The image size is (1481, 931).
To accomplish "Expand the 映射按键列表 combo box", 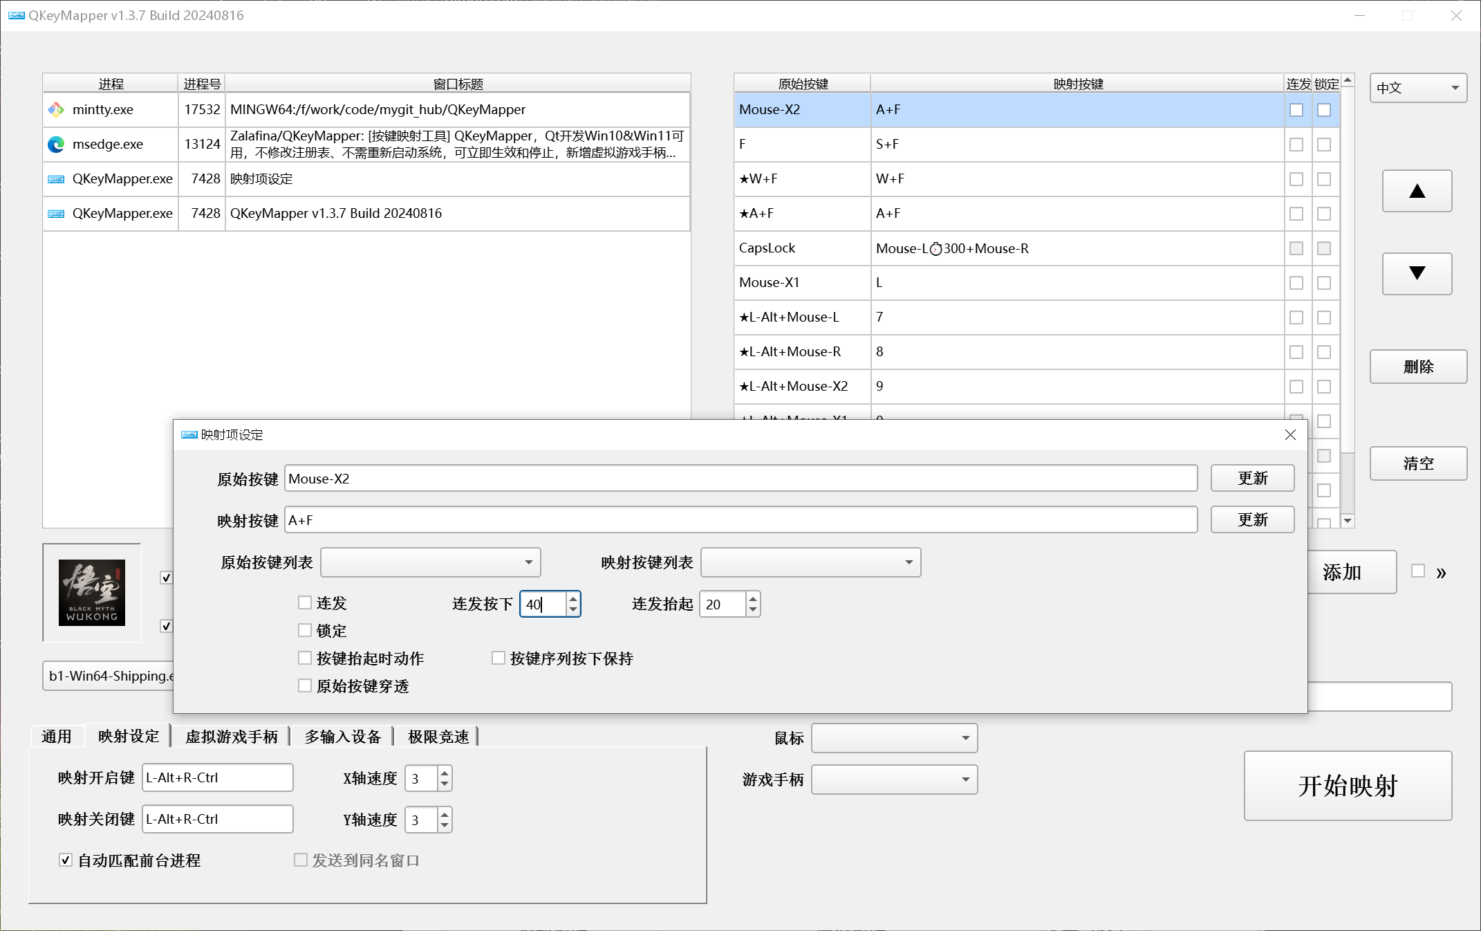I will point(810,562).
